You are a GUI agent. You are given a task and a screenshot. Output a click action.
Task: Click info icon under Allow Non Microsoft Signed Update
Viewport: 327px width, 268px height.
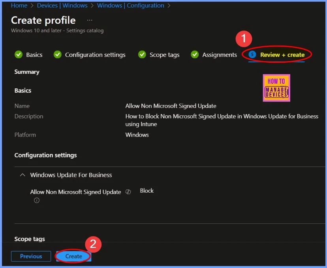37,200
